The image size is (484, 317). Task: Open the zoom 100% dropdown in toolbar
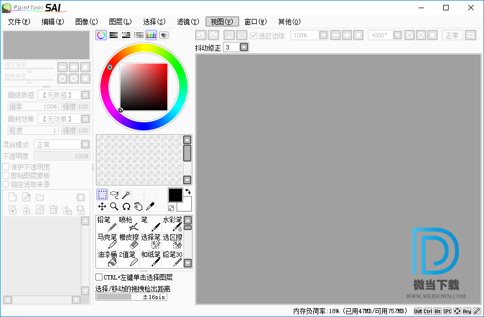[323, 35]
